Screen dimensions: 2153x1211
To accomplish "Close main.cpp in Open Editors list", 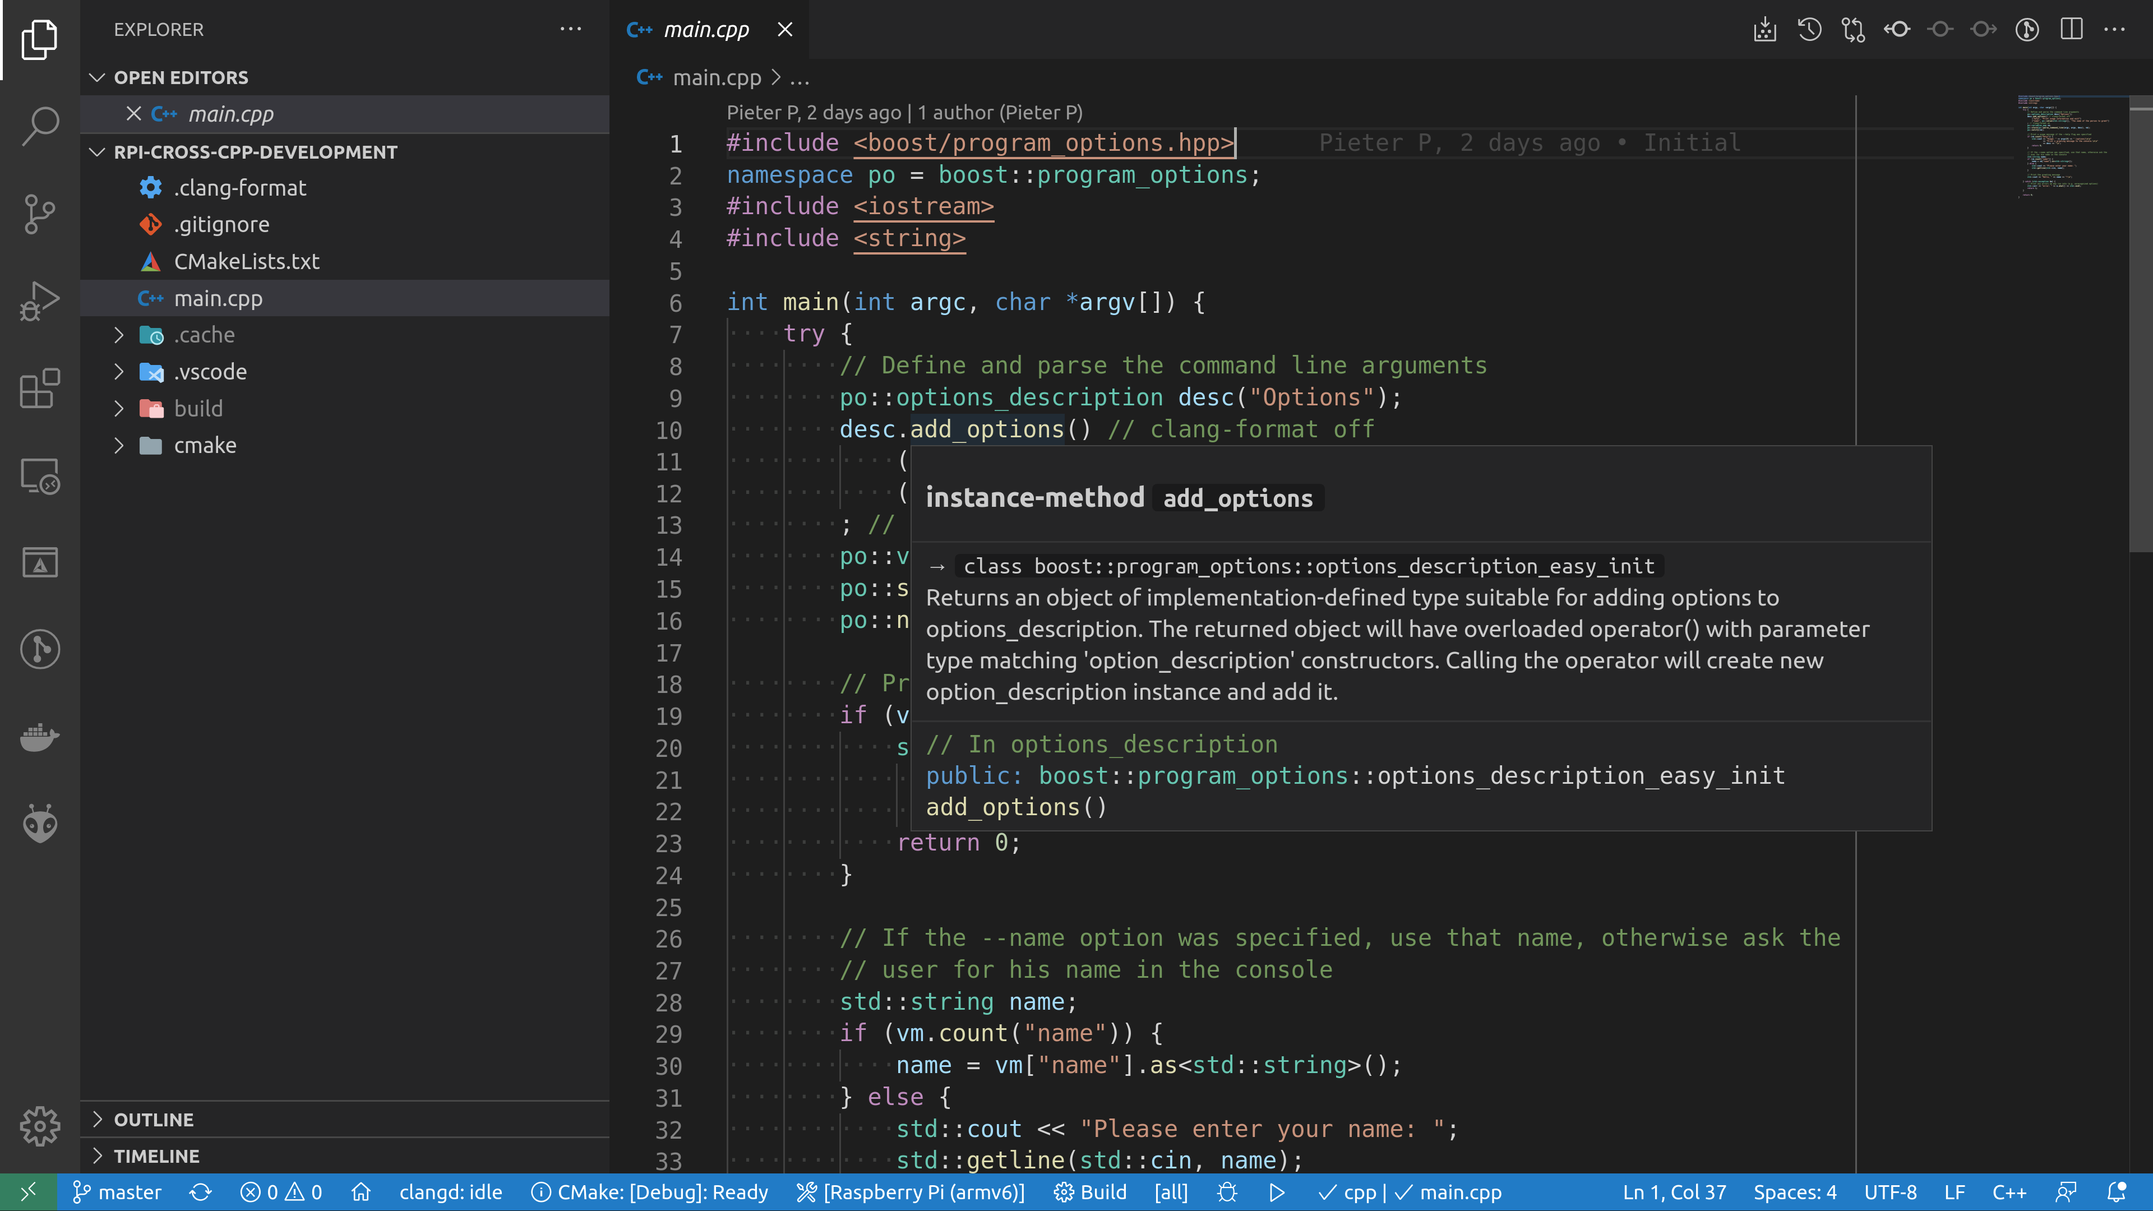I will (133, 114).
